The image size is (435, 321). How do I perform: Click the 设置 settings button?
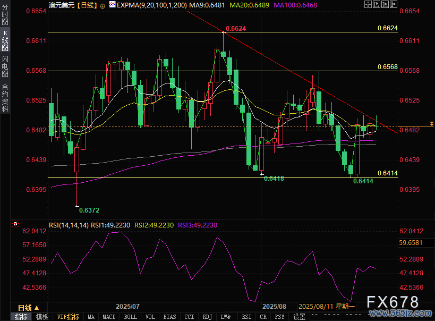[x=299, y=317]
